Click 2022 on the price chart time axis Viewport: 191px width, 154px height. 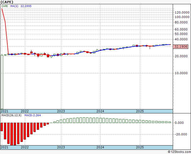point(25,111)
